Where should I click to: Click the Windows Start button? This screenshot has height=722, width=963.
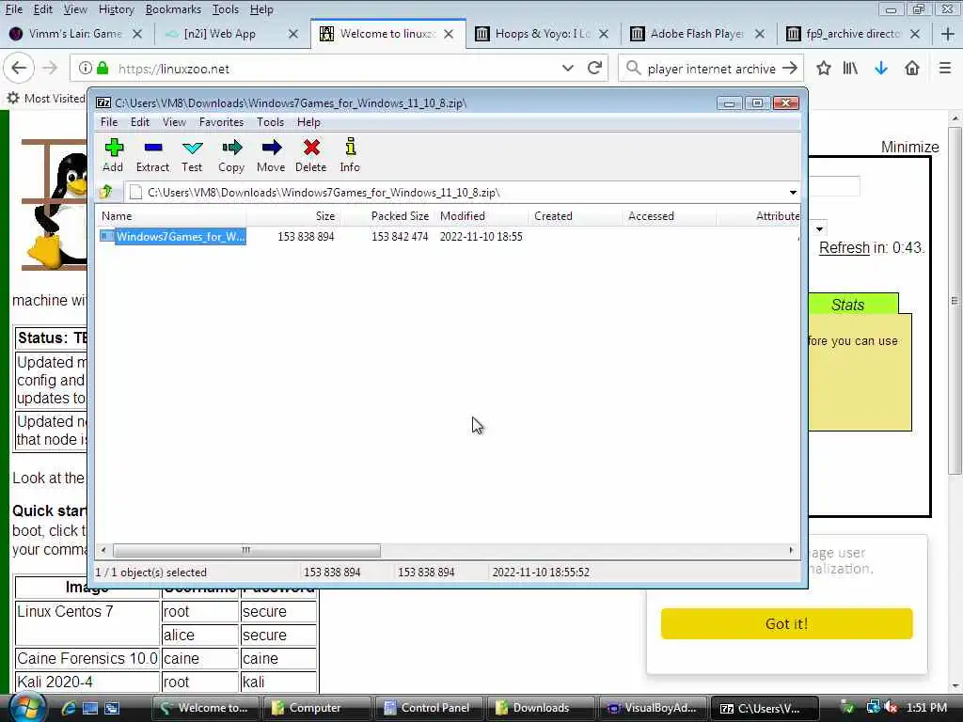coord(27,707)
